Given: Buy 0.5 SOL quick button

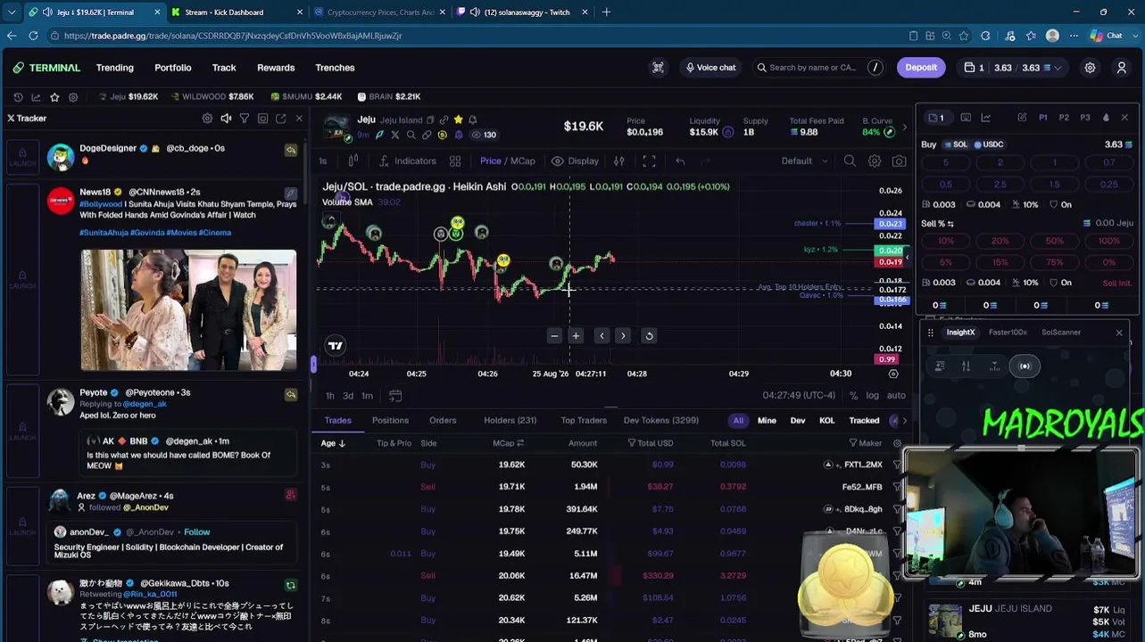Looking at the screenshot, I should click(x=946, y=185).
